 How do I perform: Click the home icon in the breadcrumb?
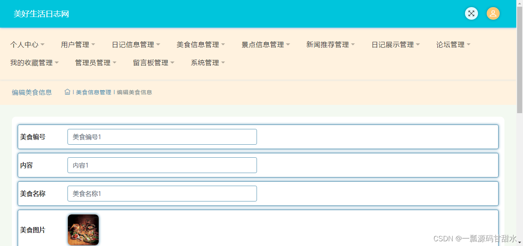click(x=67, y=91)
